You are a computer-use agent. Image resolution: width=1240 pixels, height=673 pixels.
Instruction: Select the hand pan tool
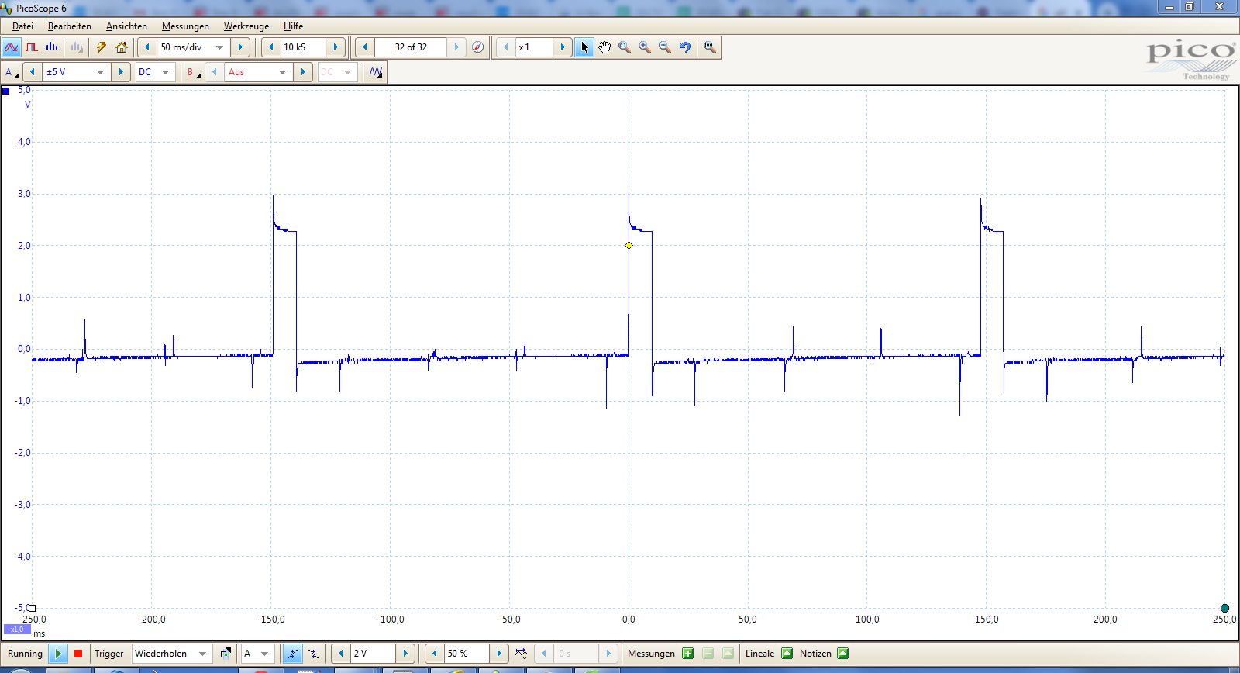[x=604, y=47]
